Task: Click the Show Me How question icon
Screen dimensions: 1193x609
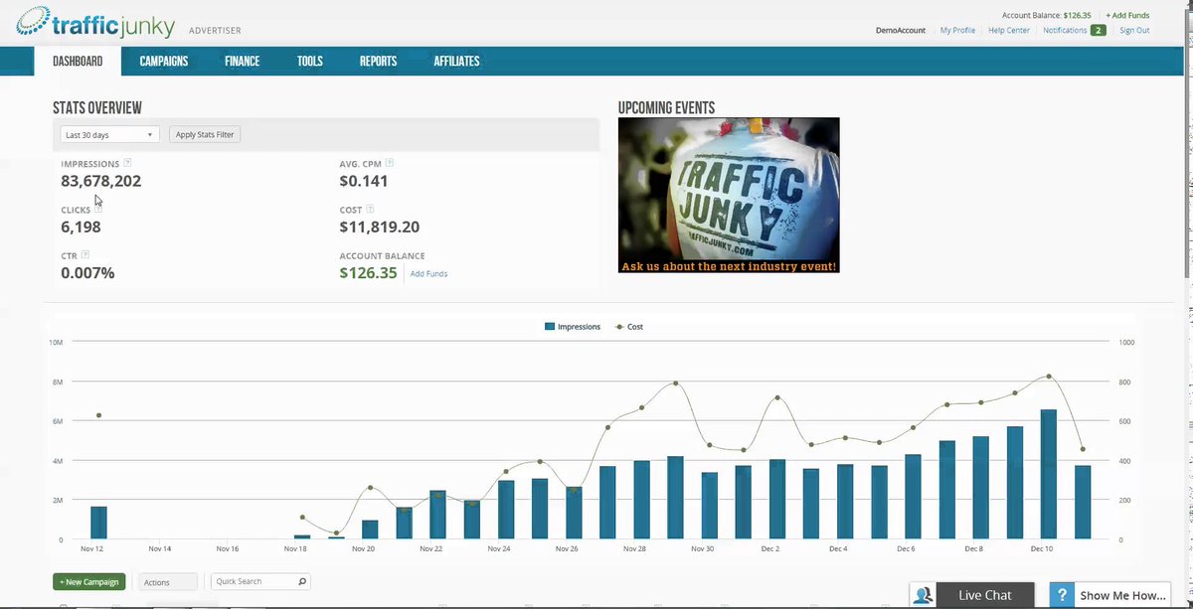Action: pos(1063,596)
